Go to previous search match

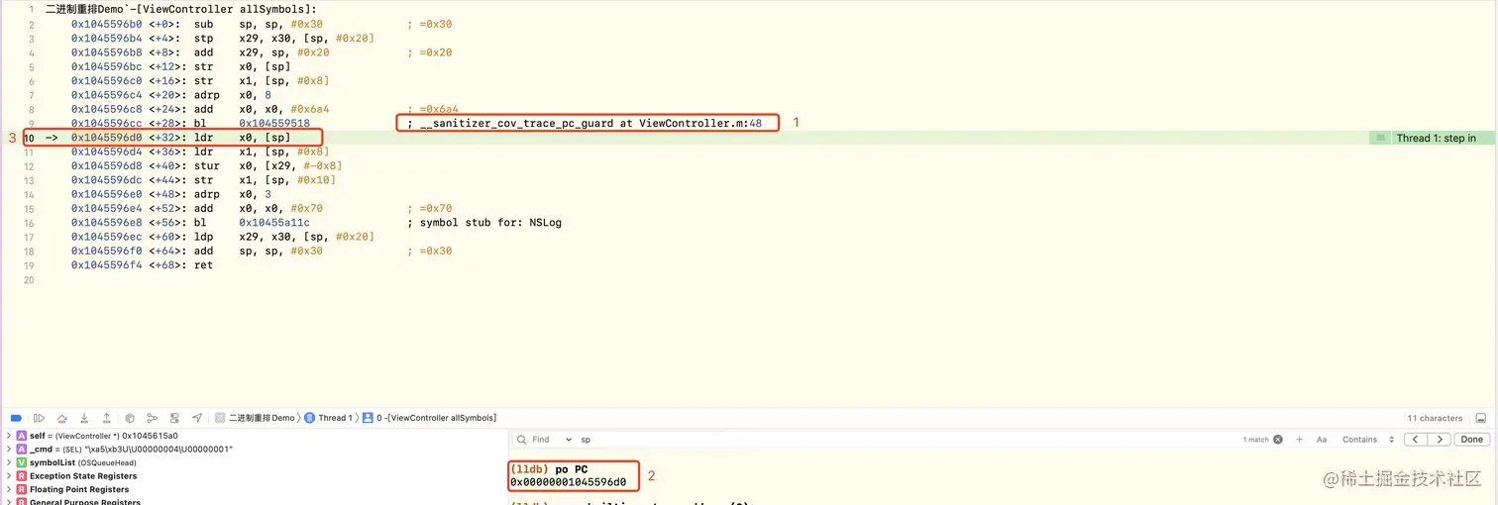pyautogui.click(x=1416, y=440)
